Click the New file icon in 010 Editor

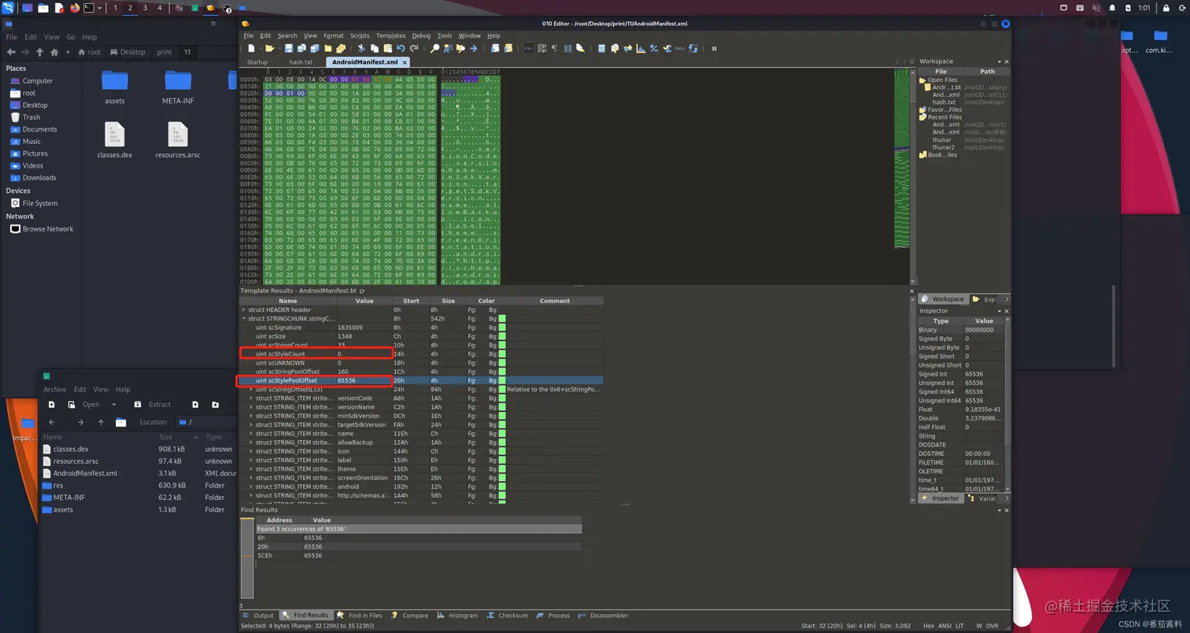pyautogui.click(x=251, y=48)
